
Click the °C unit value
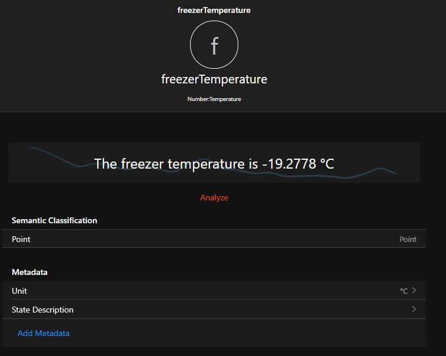(x=404, y=291)
